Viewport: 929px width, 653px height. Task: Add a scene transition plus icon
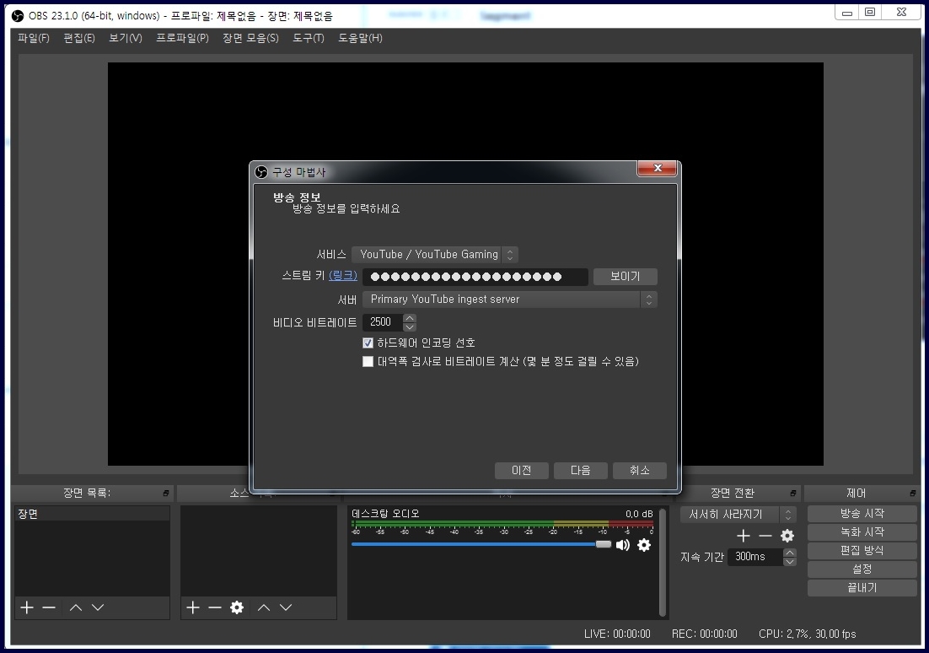pyautogui.click(x=743, y=536)
